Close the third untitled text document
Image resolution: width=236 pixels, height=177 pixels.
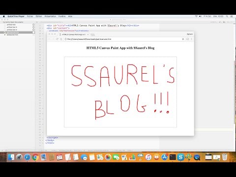tap(33, 30)
